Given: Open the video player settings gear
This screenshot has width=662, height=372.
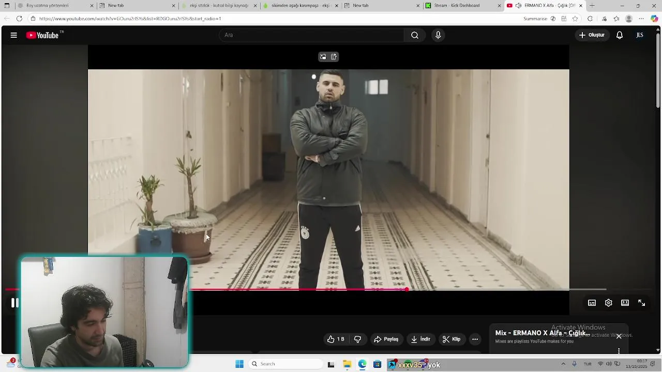Looking at the screenshot, I should coord(608,303).
